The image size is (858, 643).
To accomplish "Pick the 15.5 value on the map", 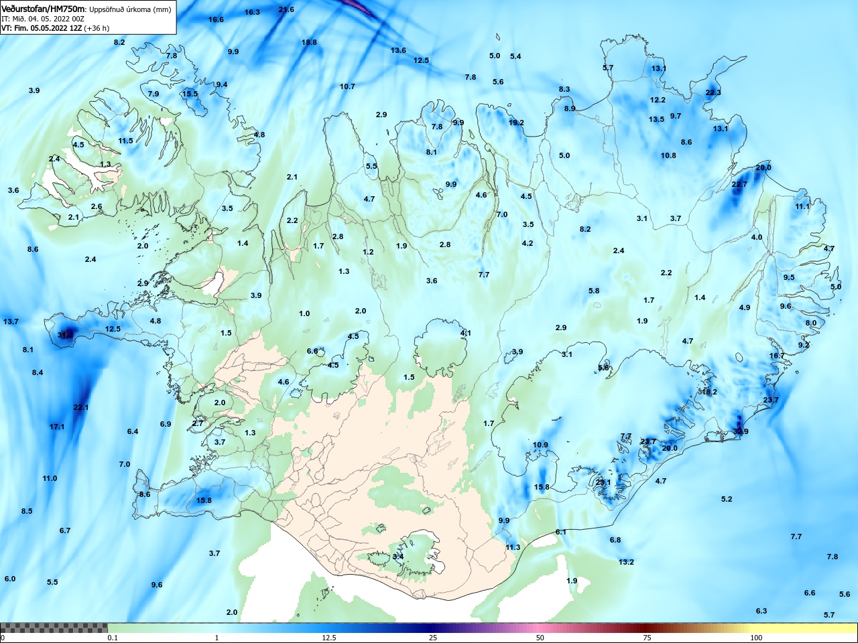I will click(x=190, y=94).
